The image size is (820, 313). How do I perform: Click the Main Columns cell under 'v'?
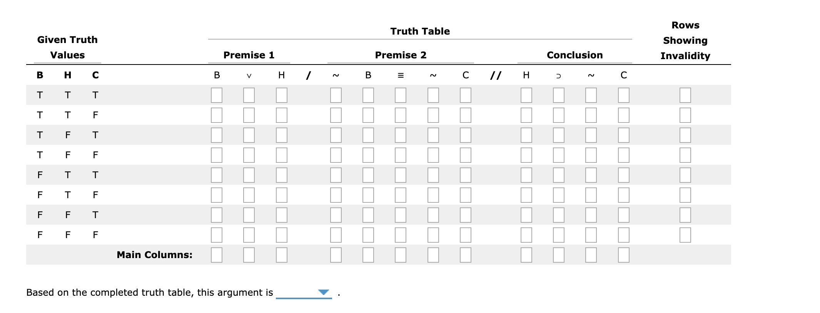[x=249, y=254]
